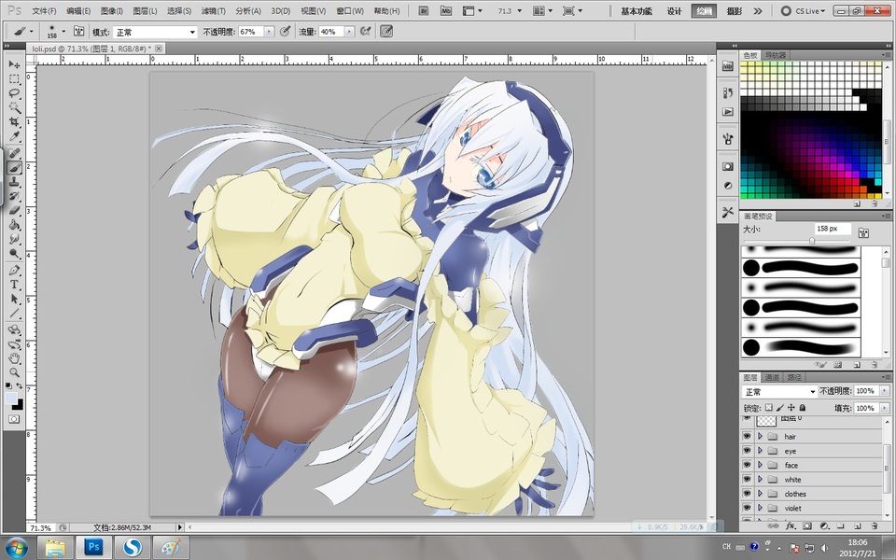Image resolution: width=896 pixels, height=560 pixels.
Task: Hide the hair layer group
Action: click(x=747, y=436)
